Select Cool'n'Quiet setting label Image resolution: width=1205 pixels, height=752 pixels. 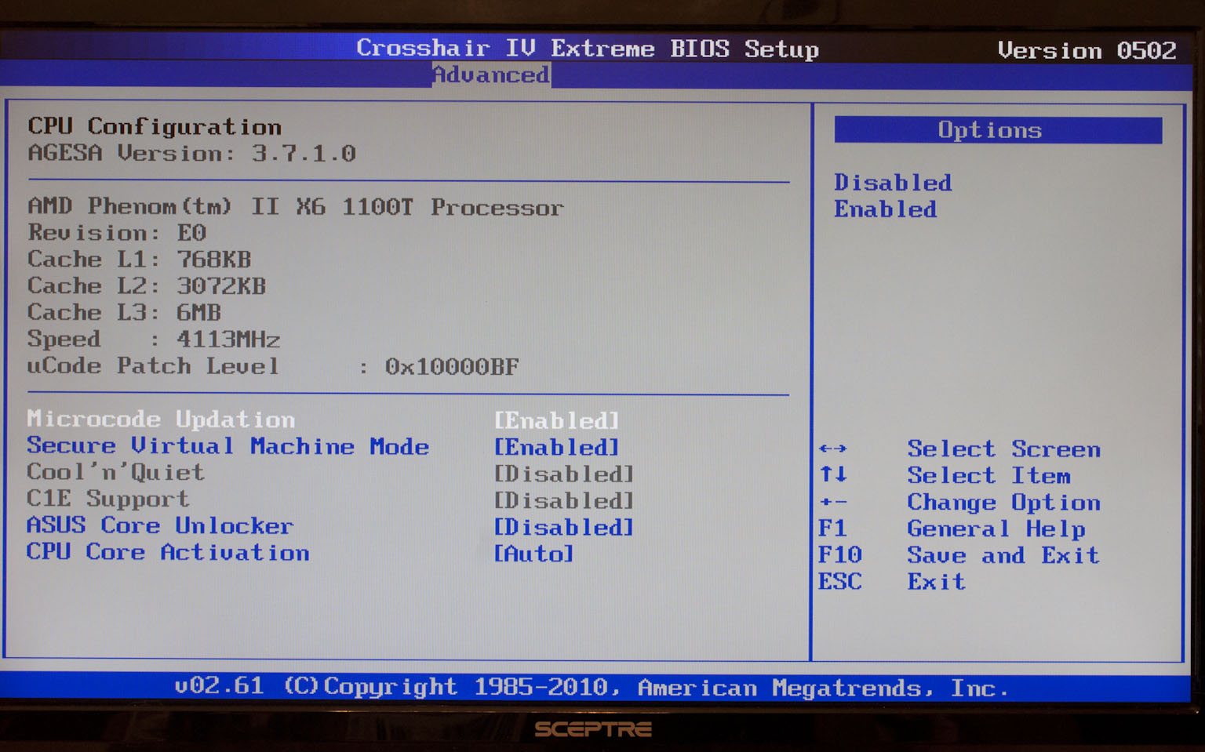click(115, 472)
